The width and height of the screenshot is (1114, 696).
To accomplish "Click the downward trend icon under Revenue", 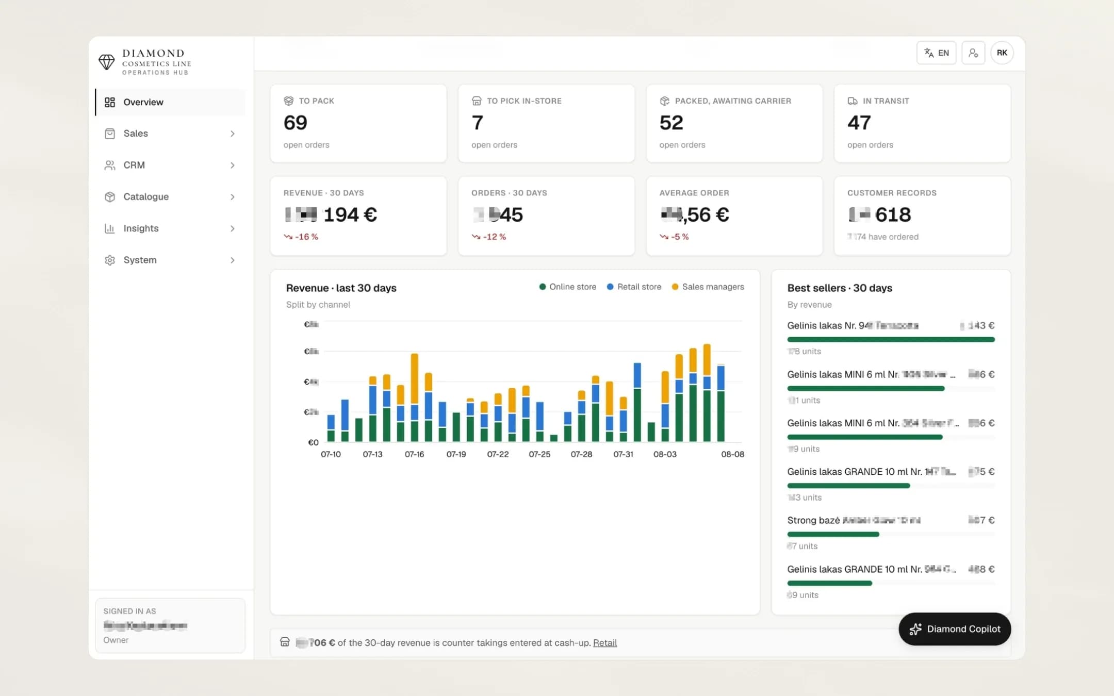I will [x=288, y=237].
